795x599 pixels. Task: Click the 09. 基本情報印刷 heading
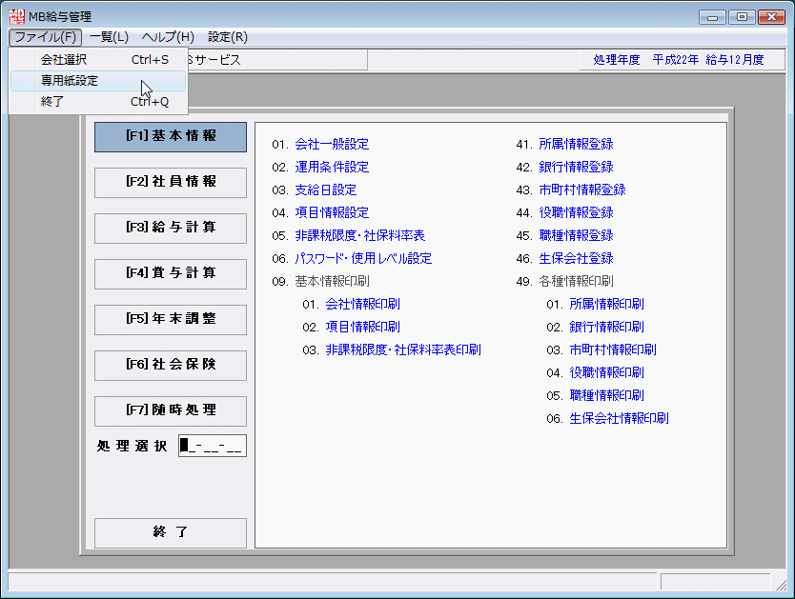(320, 282)
